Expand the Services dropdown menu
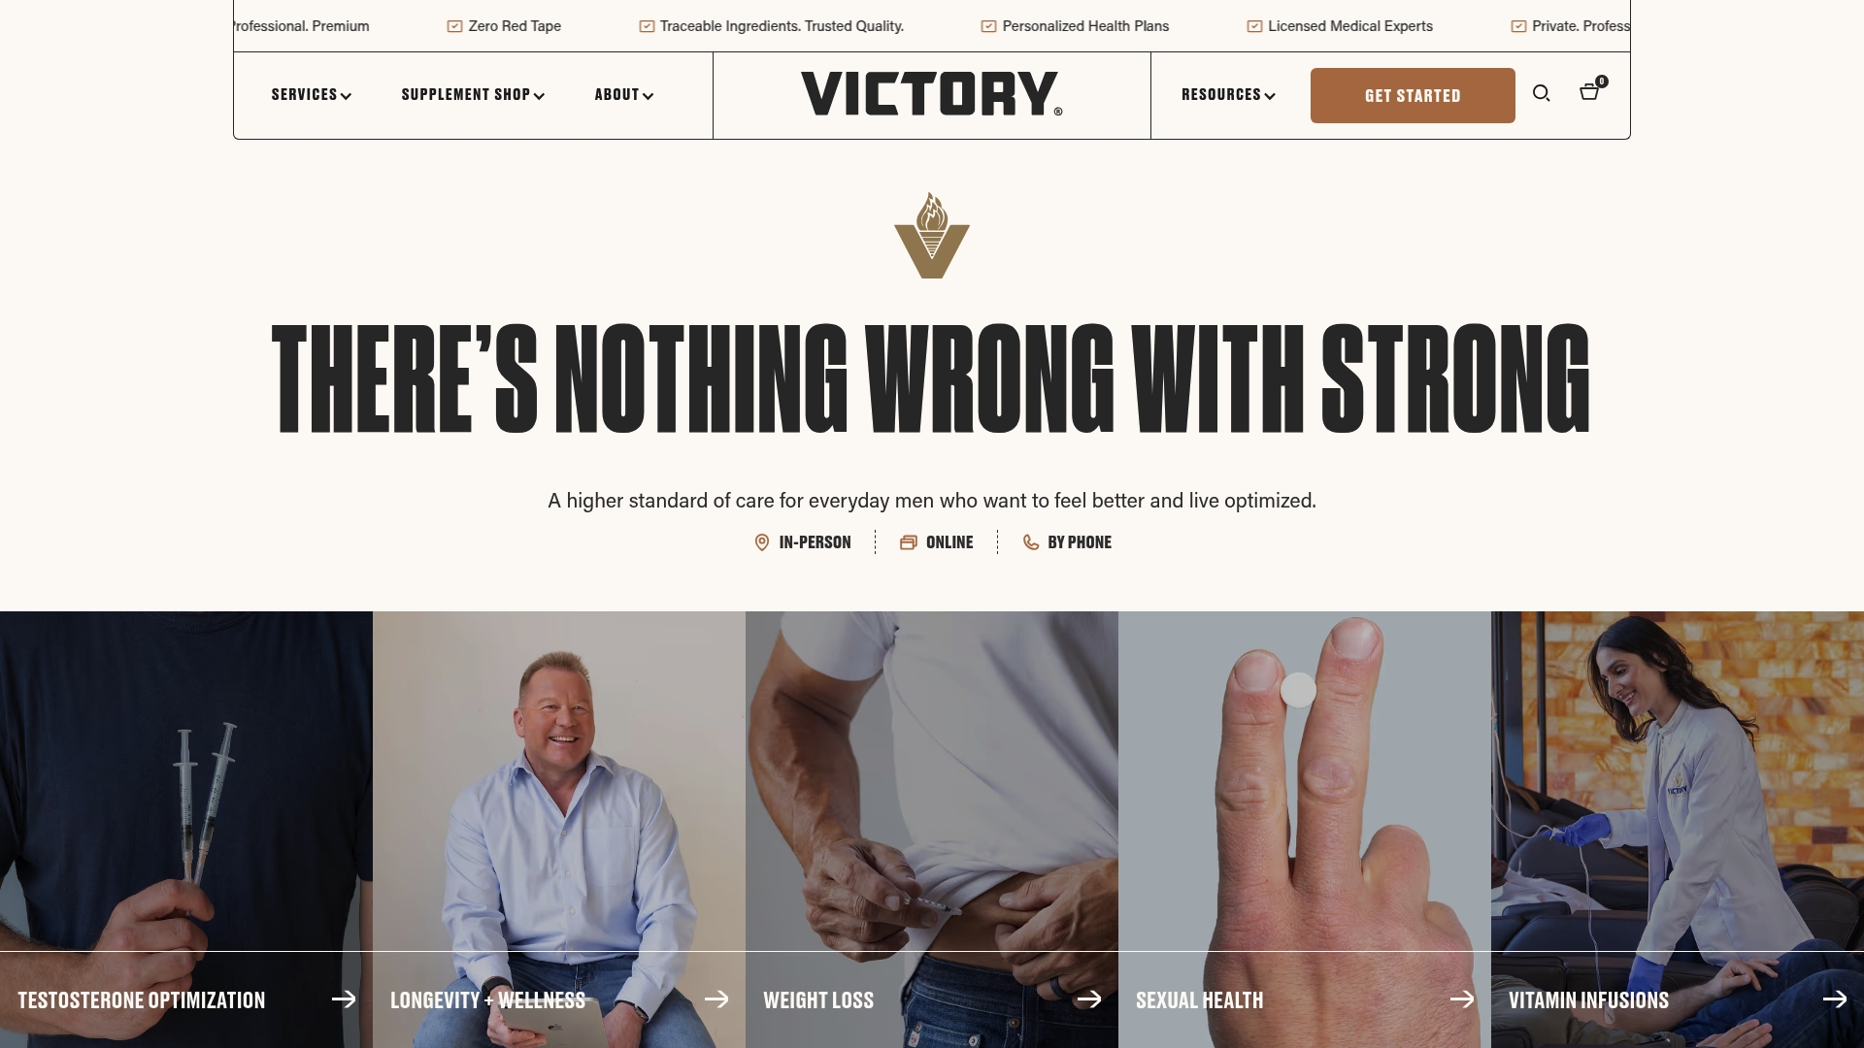This screenshot has height=1048, width=1864. (x=311, y=95)
